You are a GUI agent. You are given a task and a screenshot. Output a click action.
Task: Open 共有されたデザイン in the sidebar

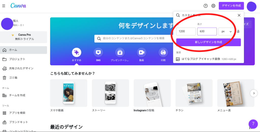pos(23,69)
